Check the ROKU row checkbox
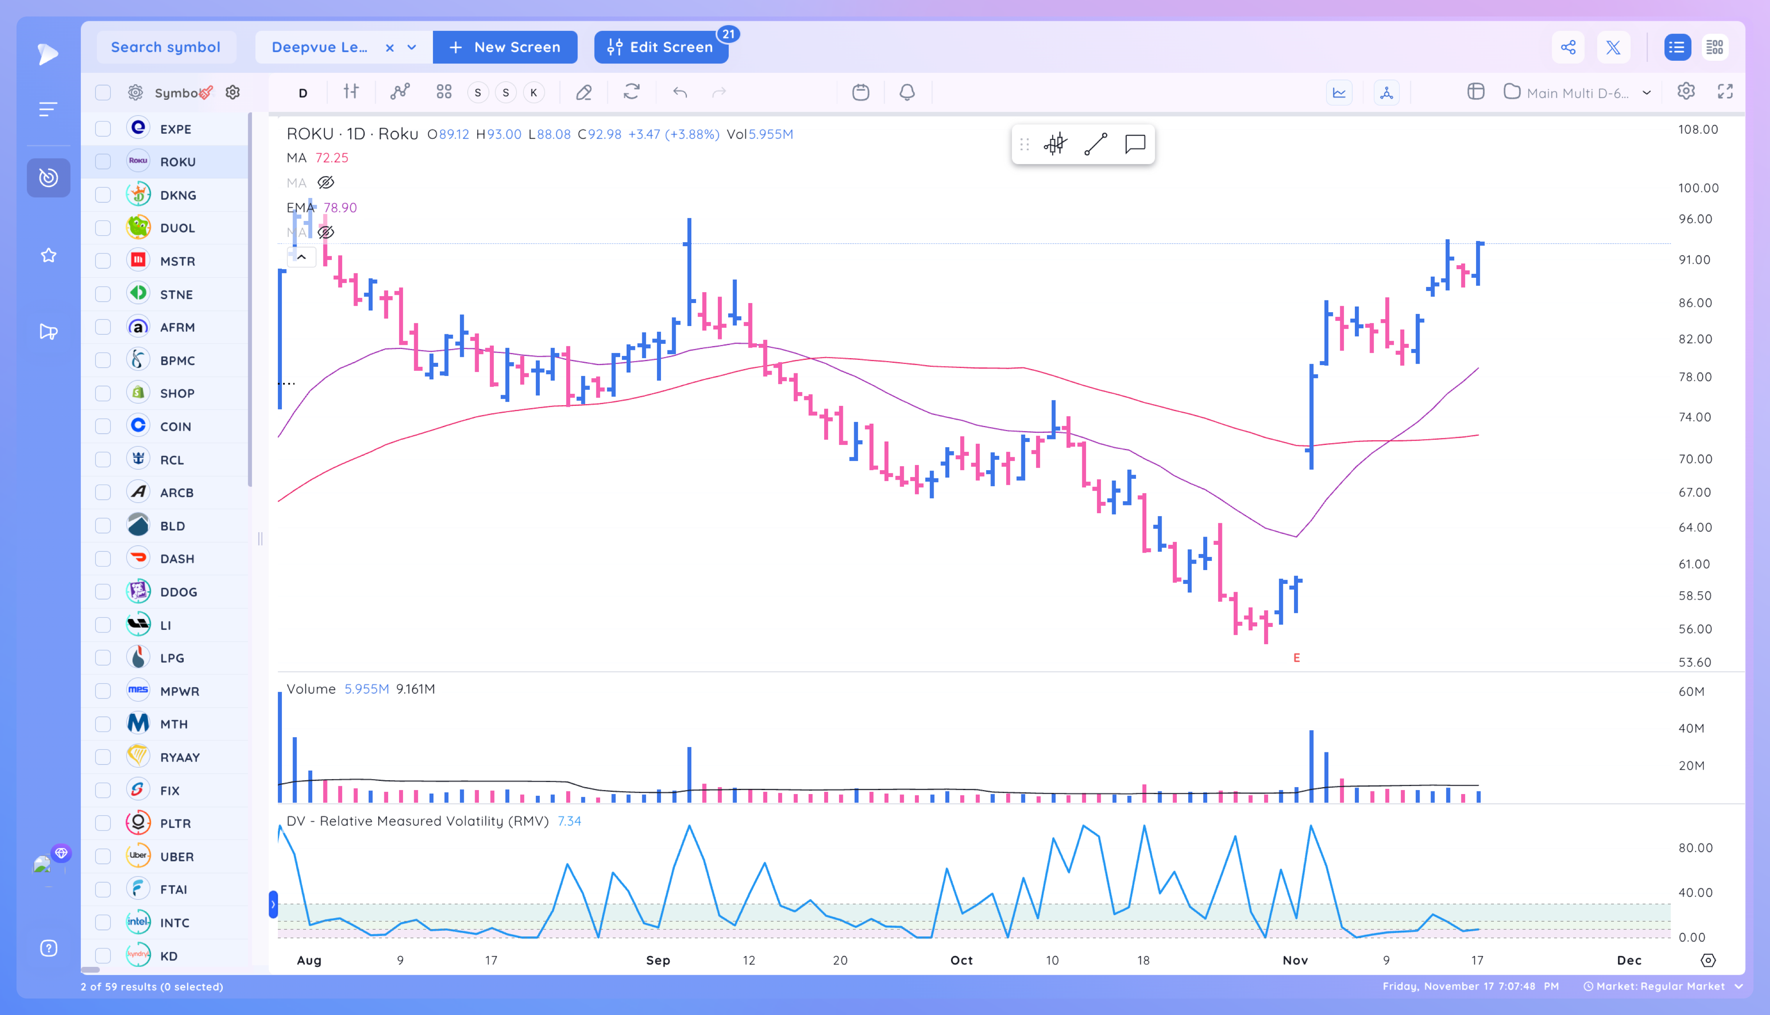Image resolution: width=1770 pixels, height=1015 pixels. coord(103,162)
